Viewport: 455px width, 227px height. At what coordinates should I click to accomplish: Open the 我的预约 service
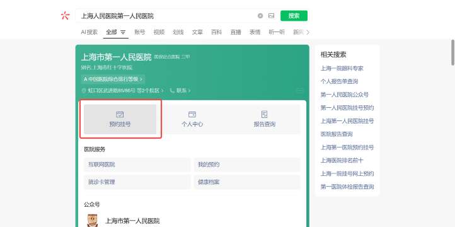[247, 165]
